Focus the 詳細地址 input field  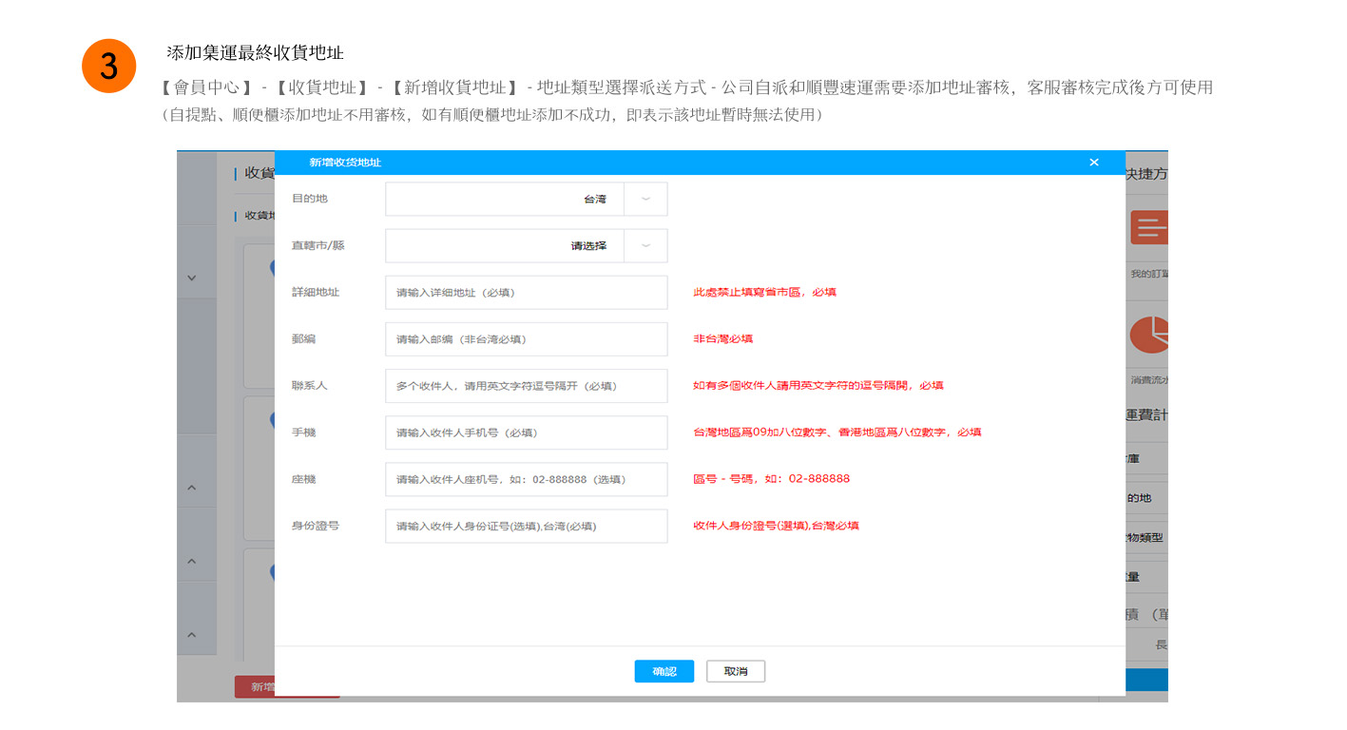pos(526,293)
